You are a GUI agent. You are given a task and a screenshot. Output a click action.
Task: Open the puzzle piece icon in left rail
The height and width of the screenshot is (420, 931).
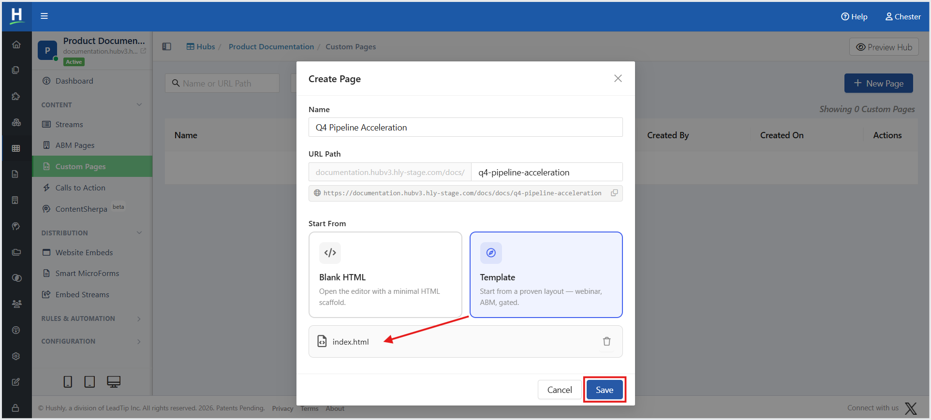(x=16, y=96)
